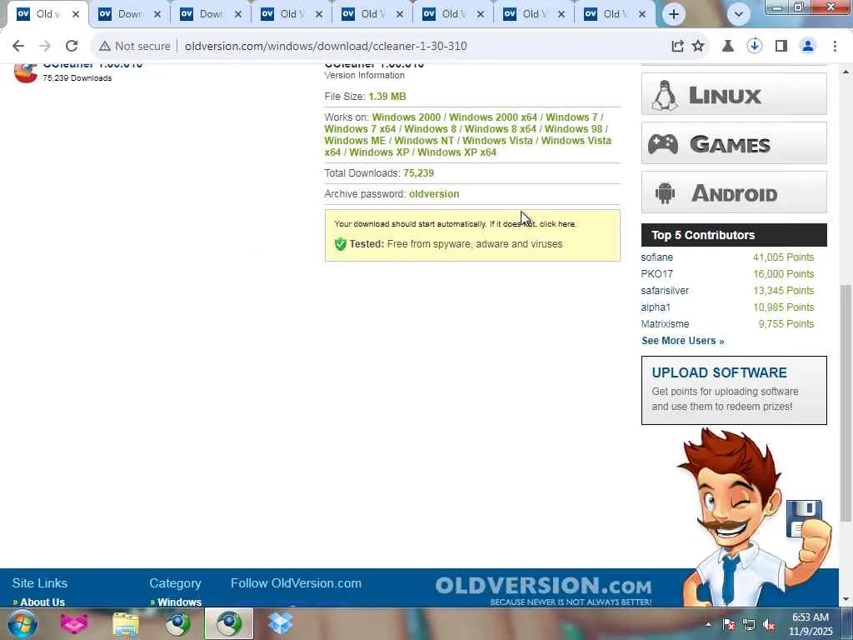853x640 pixels.
Task: Open the pink cat app in taskbar
Action: pyautogui.click(x=74, y=623)
